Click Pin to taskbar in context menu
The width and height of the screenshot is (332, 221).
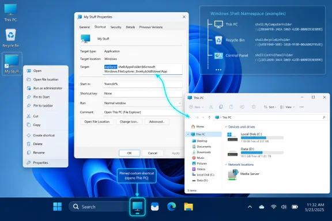[46, 105]
